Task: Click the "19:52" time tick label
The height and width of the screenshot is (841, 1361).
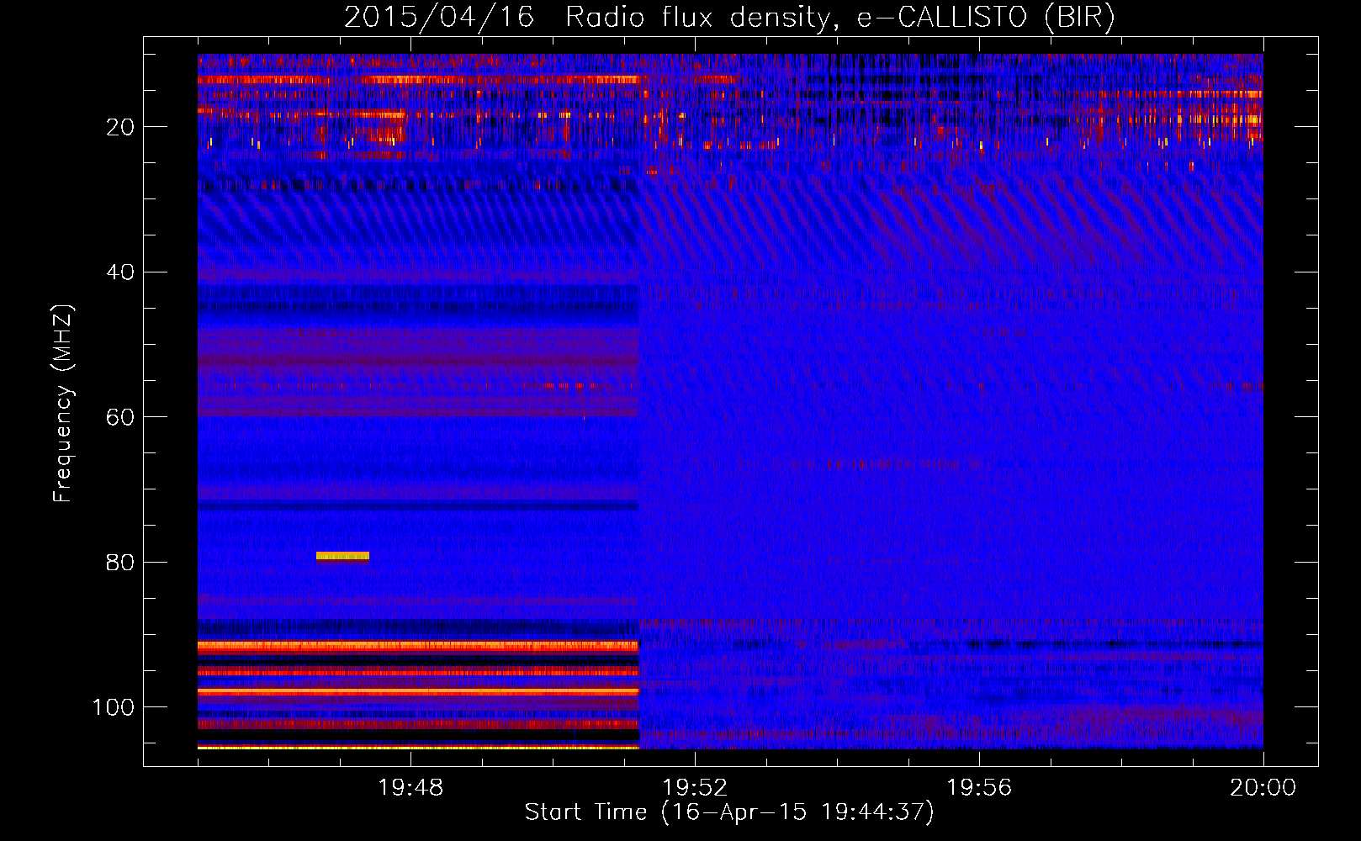Action: pyautogui.click(x=695, y=788)
